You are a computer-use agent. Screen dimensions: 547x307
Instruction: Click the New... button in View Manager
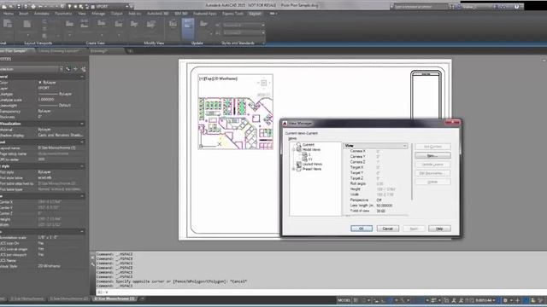click(x=432, y=155)
